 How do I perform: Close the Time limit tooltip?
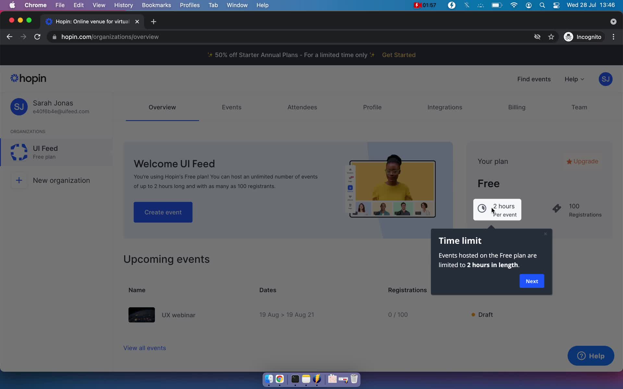click(x=545, y=234)
